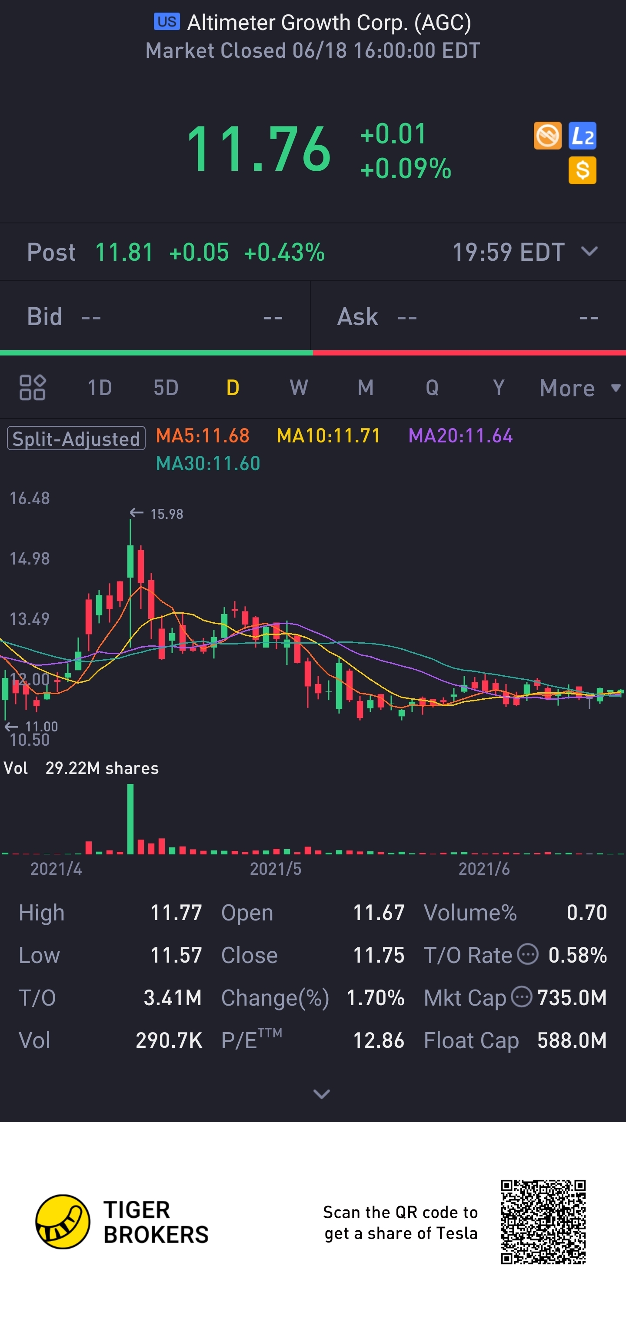
Task: Tap the Float Cap value 588.0M
Action: 572,1040
